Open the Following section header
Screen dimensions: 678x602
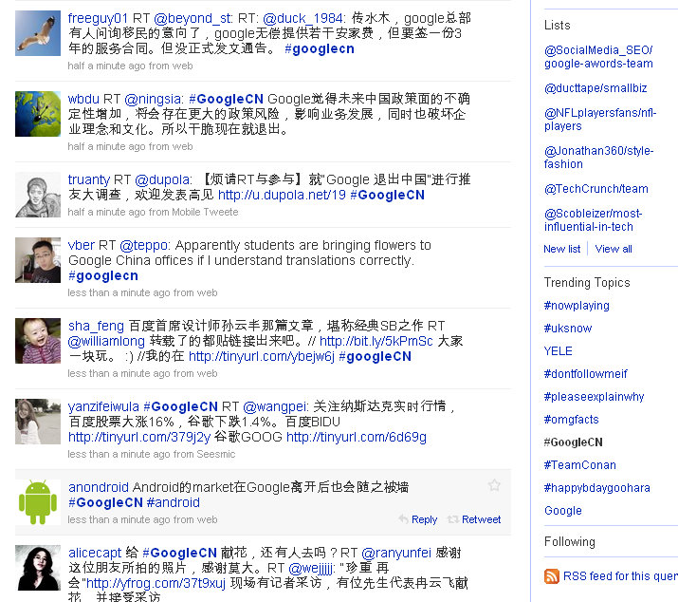[570, 542]
